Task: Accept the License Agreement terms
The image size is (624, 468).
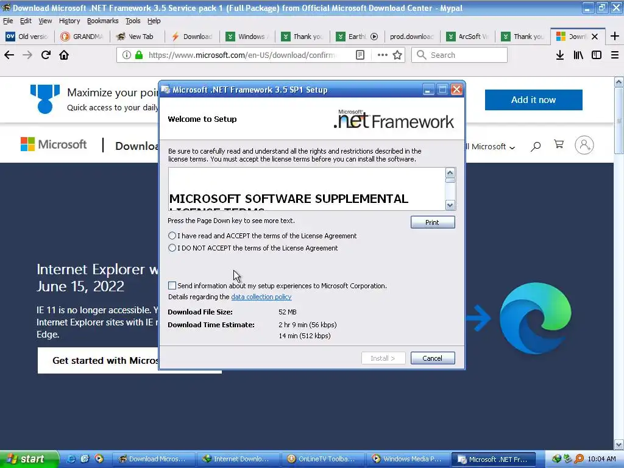Action: 172,236
